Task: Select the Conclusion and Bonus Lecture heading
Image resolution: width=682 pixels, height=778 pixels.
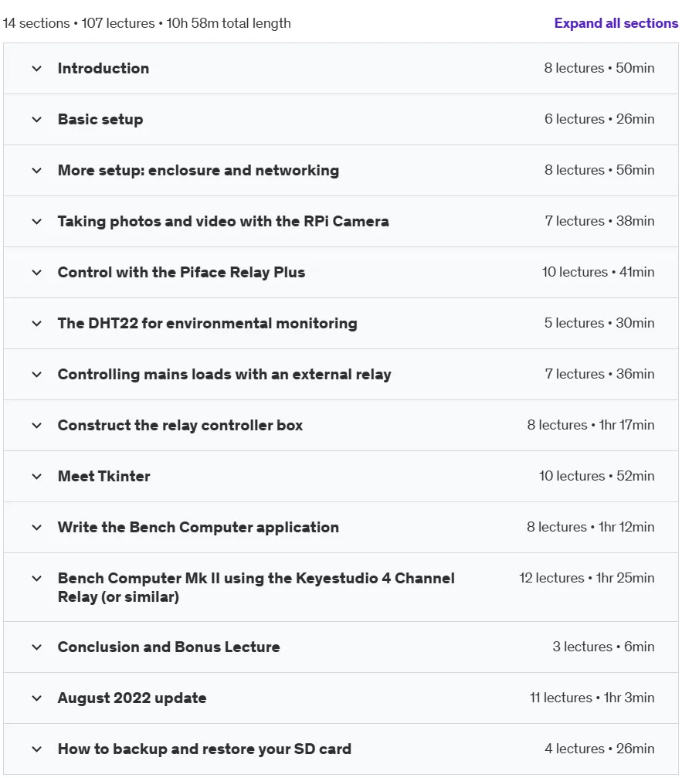Action: pyautogui.click(x=168, y=647)
